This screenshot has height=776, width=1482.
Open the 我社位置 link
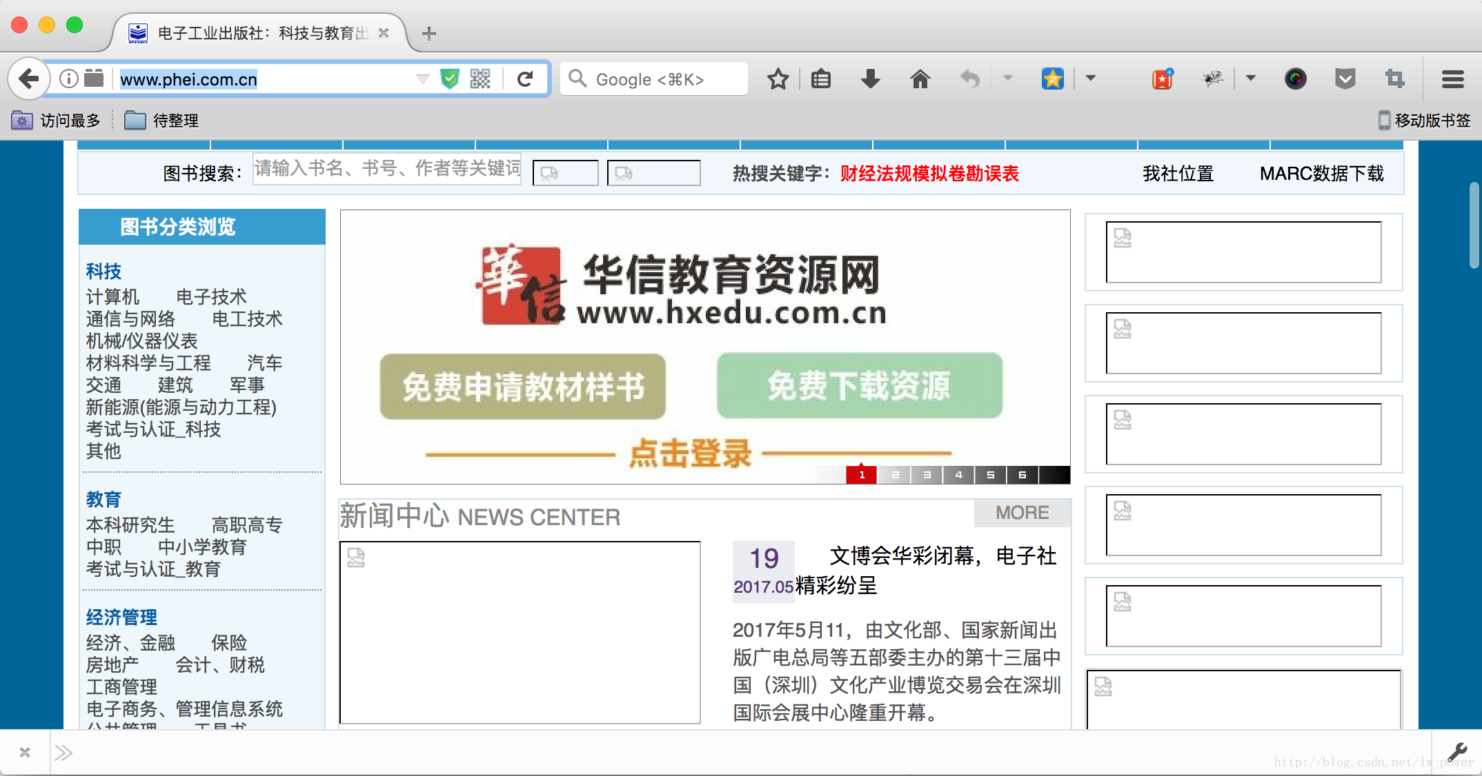click(x=1178, y=174)
